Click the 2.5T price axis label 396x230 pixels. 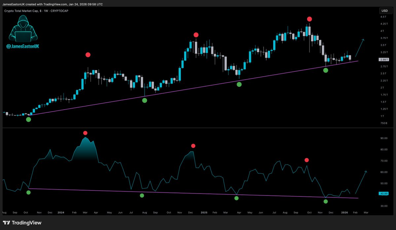[x=383, y=73]
